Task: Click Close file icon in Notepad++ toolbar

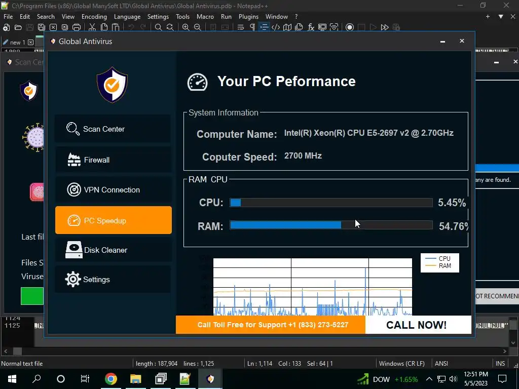Action: click(x=53, y=27)
